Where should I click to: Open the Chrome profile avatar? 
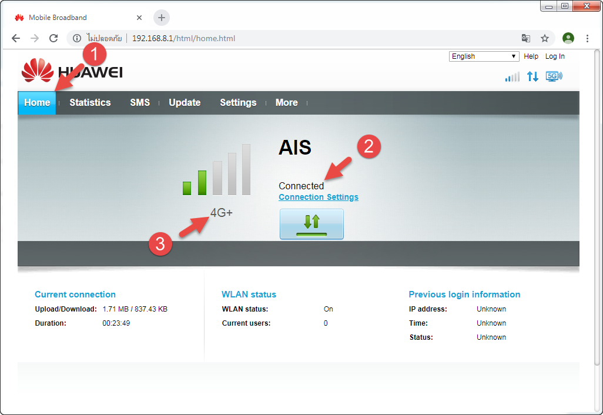coord(568,38)
